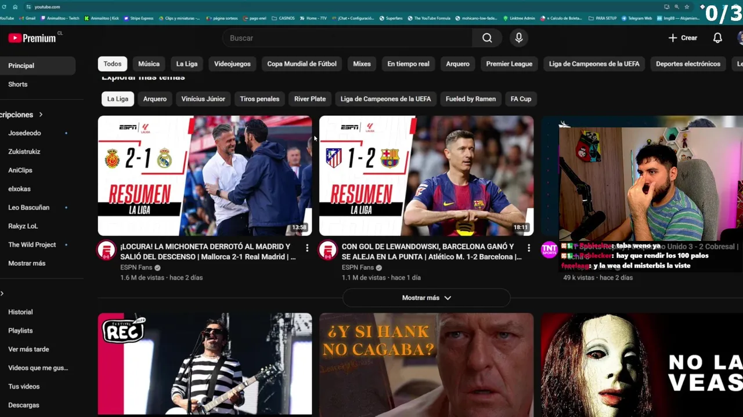The height and width of the screenshot is (417, 743).
Task: Select the Copa Mundial de Fútbol chip
Action: 302,64
